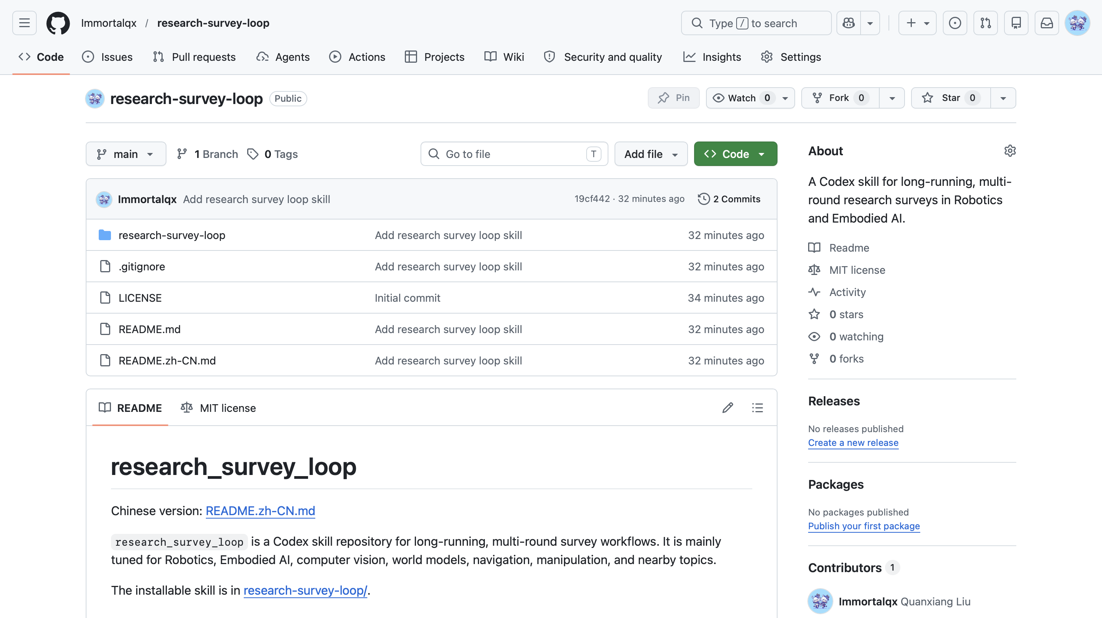Open the main branch dropdown
The image size is (1102, 618).
126,154
